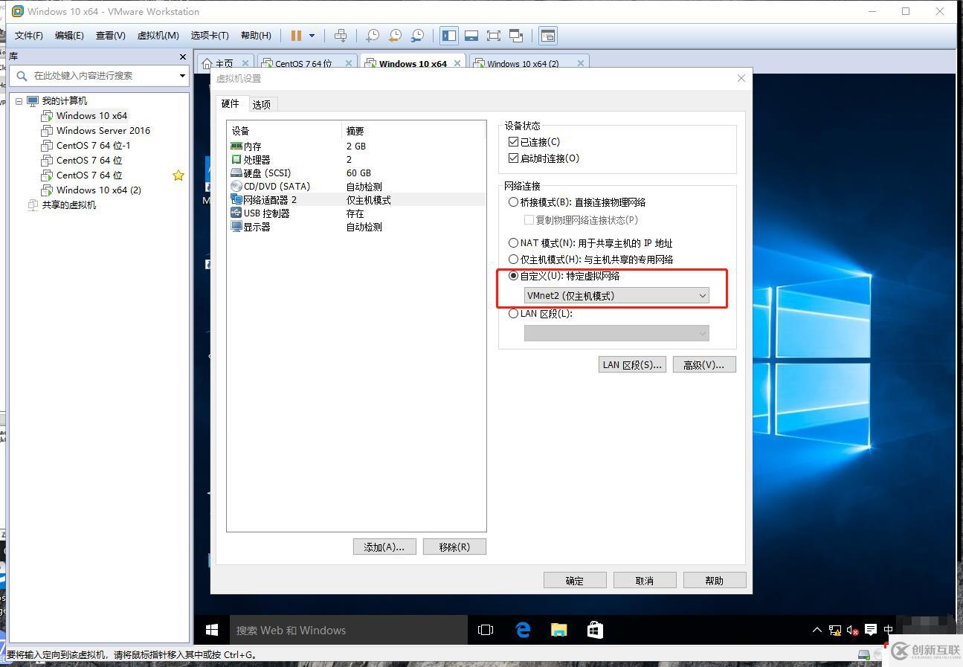Open the 虚拟机(M) menu
This screenshot has height=667, width=963.
(158, 36)
